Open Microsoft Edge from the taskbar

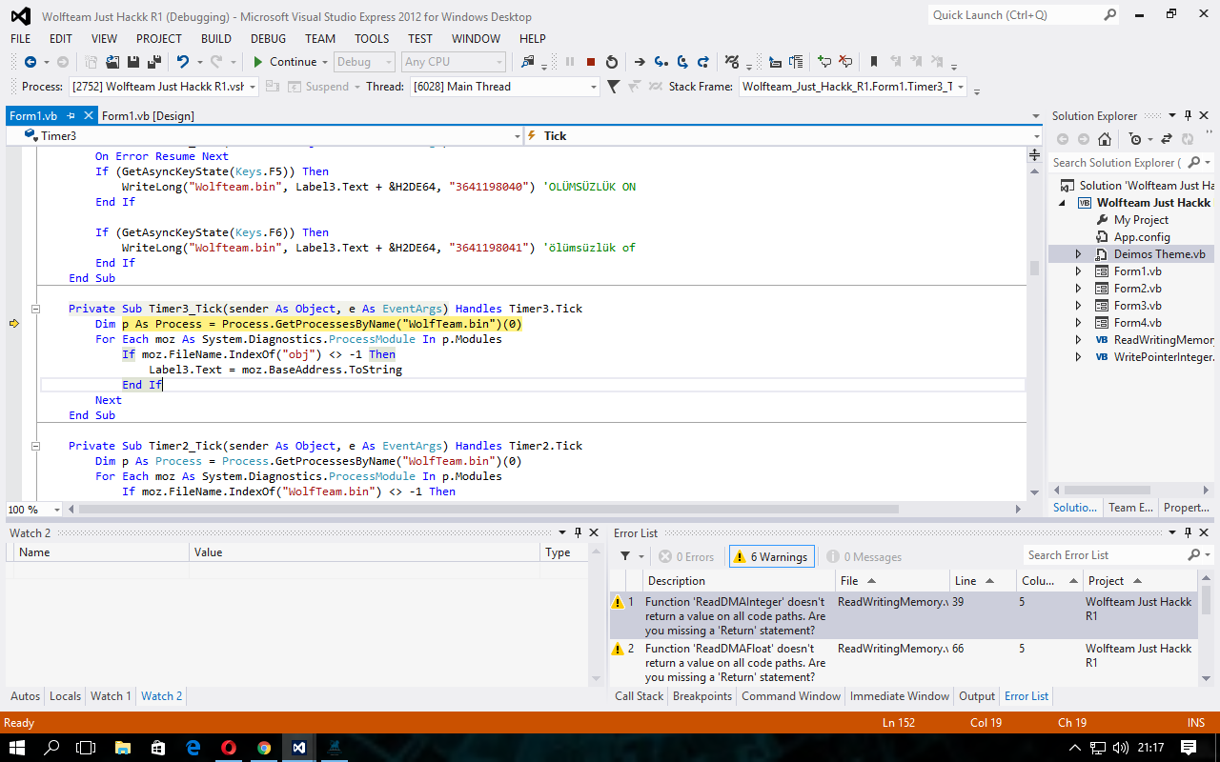[x=193, y=748]
